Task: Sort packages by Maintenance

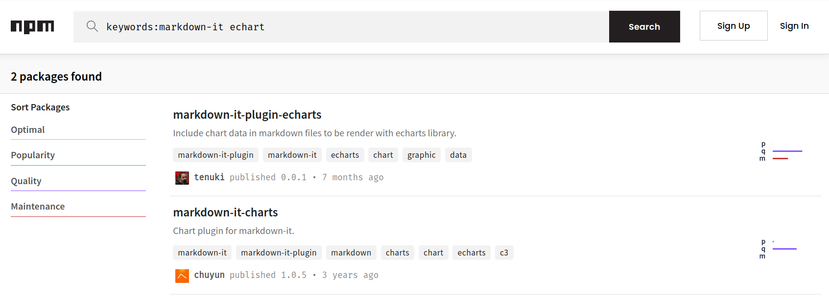Action: pos(38,207)
